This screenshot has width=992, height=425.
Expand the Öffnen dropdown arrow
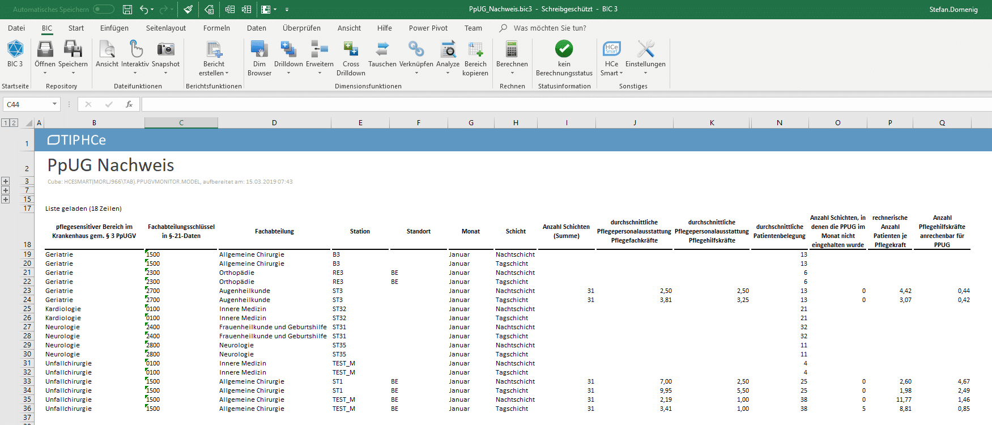point(45,73)
